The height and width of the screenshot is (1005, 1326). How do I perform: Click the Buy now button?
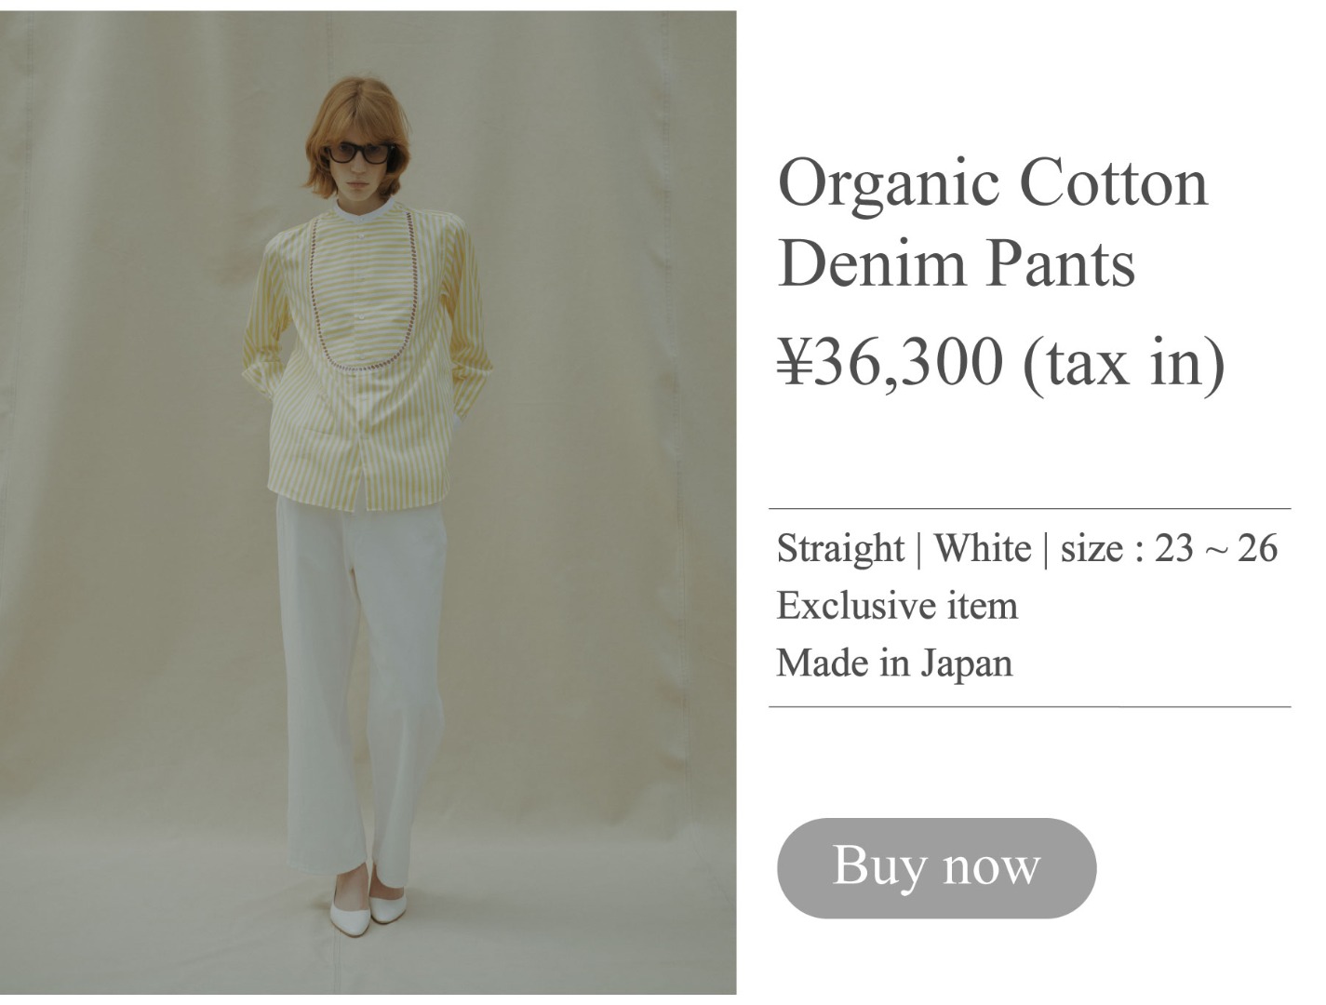[936, 868]
